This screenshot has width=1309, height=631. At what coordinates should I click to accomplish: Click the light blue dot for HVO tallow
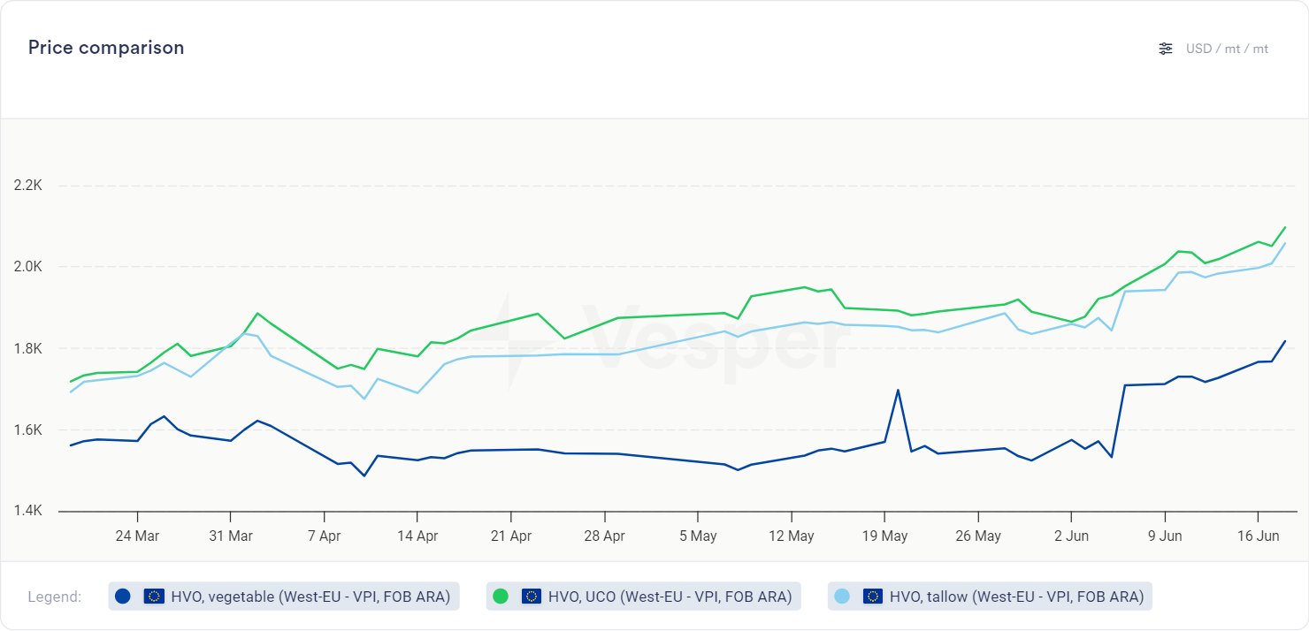pyautogui.click(x=842, y=597)
